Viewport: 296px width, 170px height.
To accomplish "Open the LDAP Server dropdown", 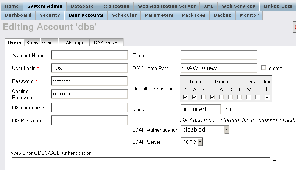I will pyautogui.click(x=200, y=142).
